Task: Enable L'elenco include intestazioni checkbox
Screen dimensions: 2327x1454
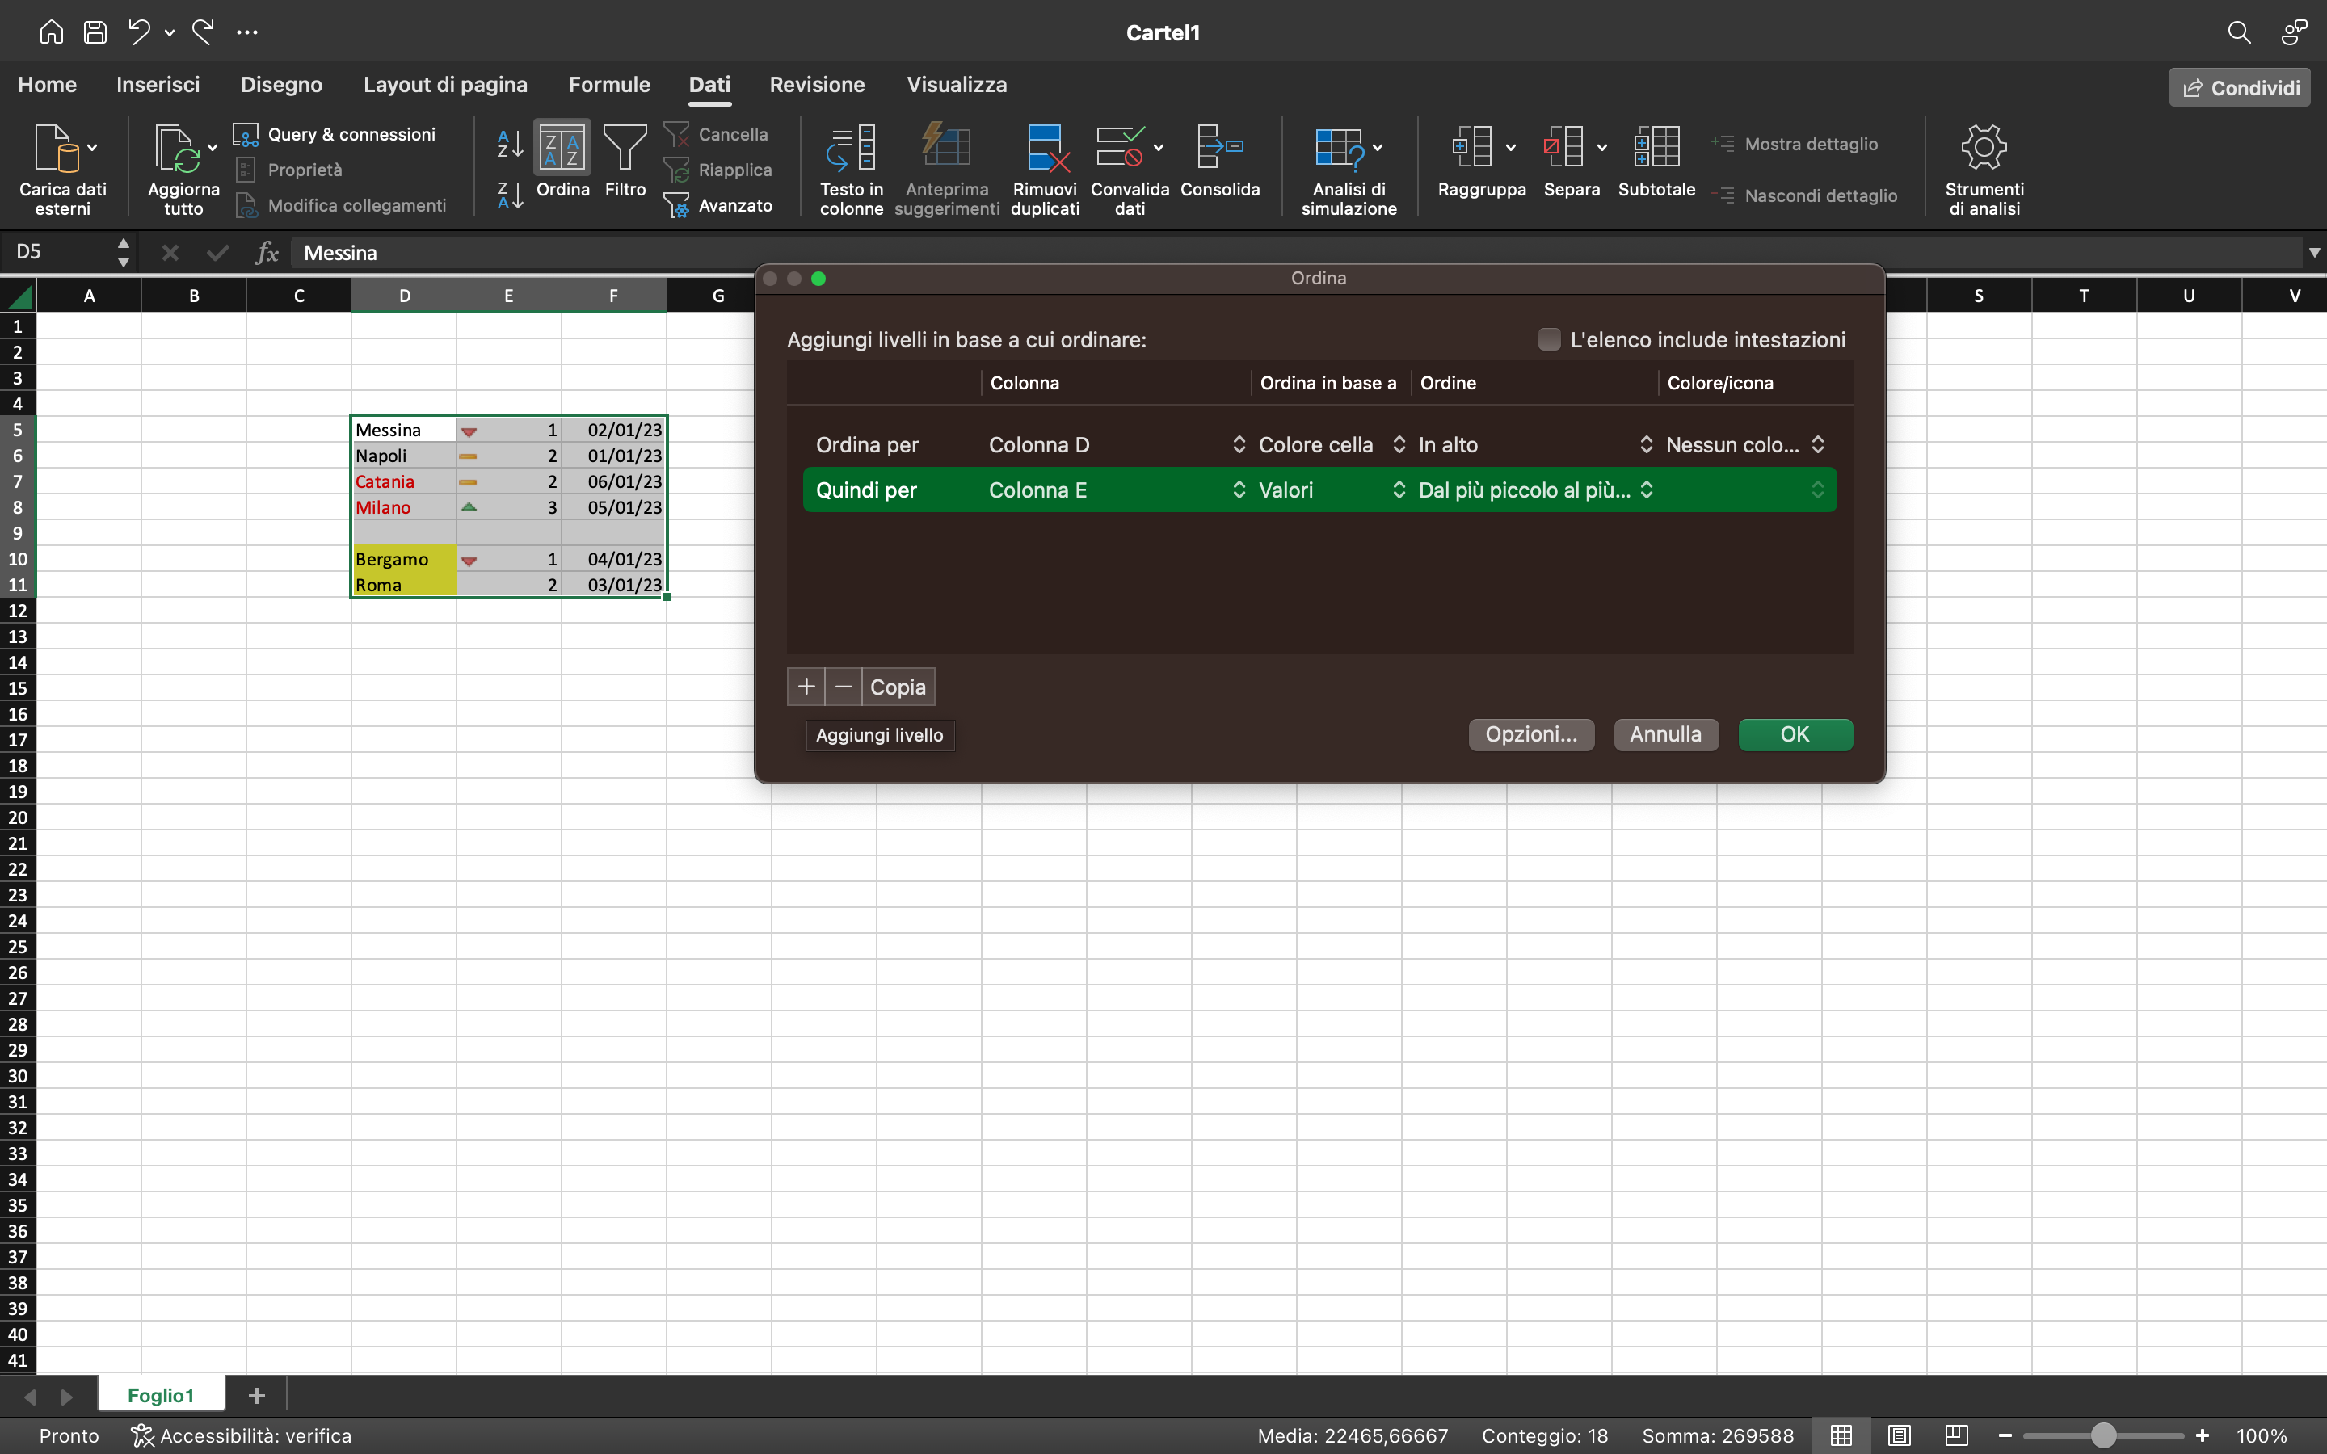Action: [x=1548, y=338]
